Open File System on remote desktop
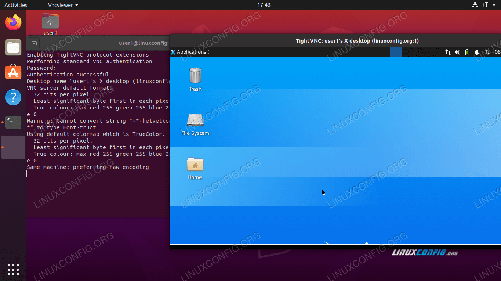The height and width of the screenshot is (281, 501). (195, 124)
